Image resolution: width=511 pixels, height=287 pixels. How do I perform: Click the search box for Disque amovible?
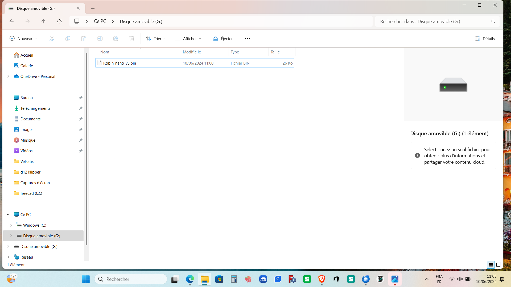[434, 21]
